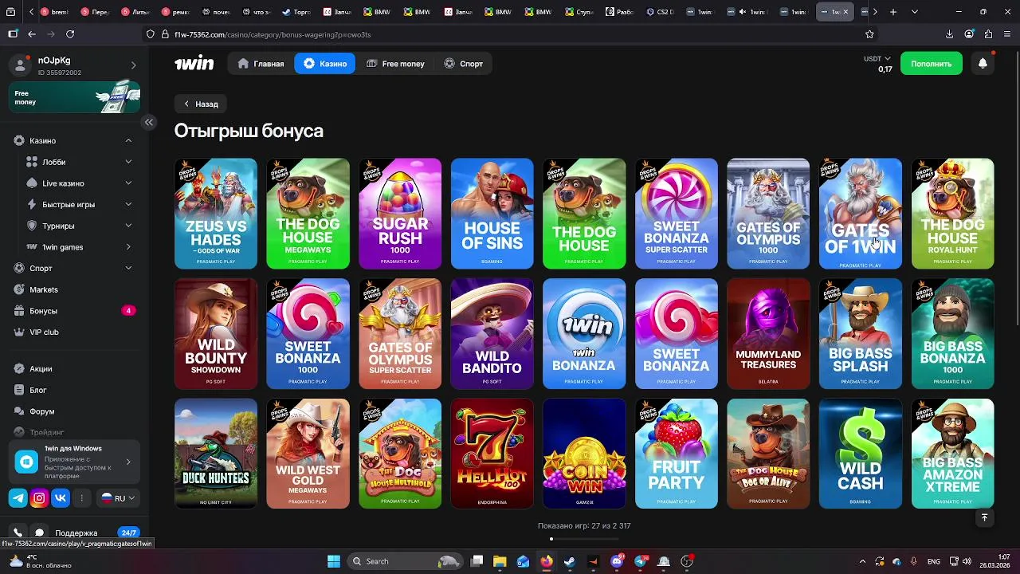The image size is (1020, 574).
Task: Click browser profile icon
Action: [x=969, y=34]
